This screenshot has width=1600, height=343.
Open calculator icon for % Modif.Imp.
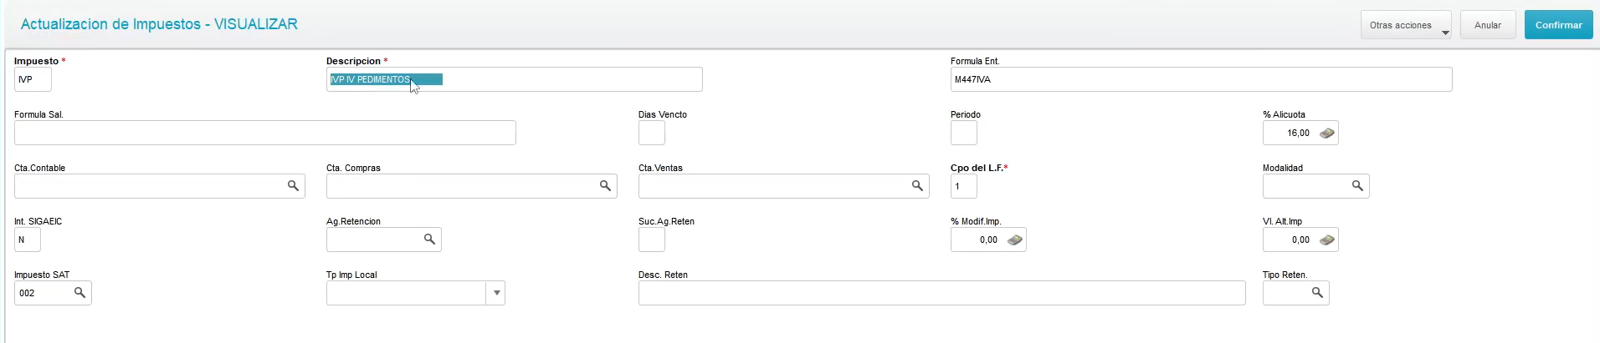1015,240
